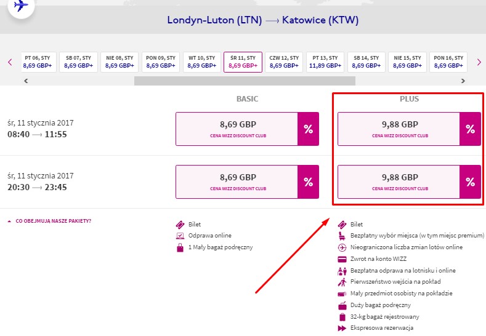Select the PON 16, STY date tab

(x=448, y=62)
